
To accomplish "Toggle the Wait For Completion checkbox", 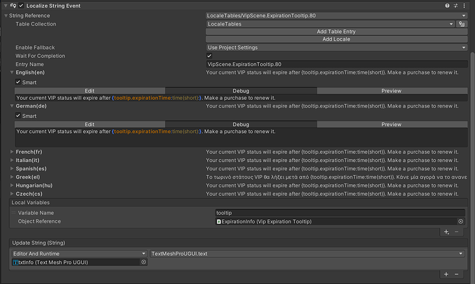I will coord(209,56).
